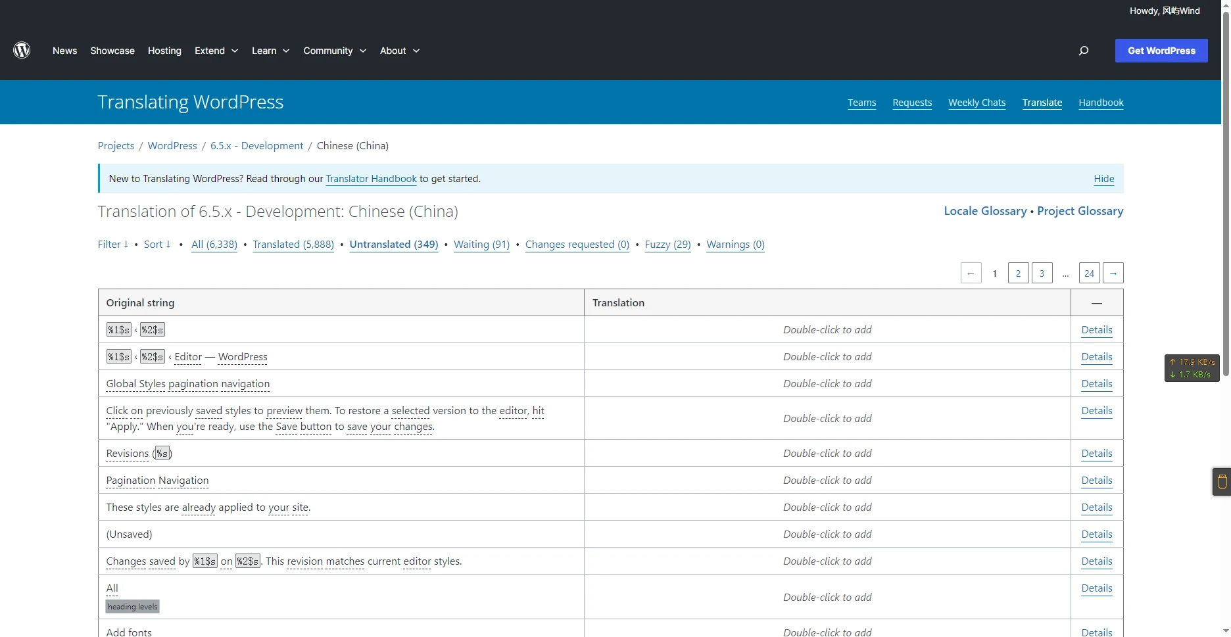Click the network speed monitor widget
The image size is (1231, 637).
[x=1192, y=368]
